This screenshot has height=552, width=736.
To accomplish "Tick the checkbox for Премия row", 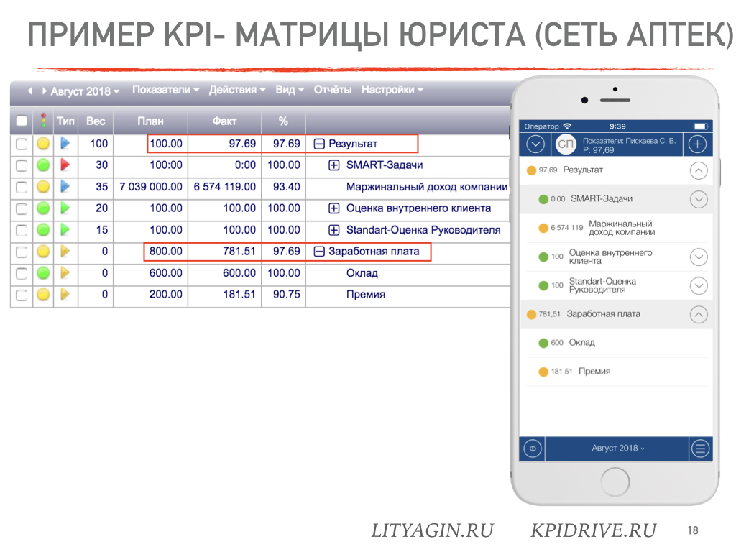I will (x=22, y=295).
